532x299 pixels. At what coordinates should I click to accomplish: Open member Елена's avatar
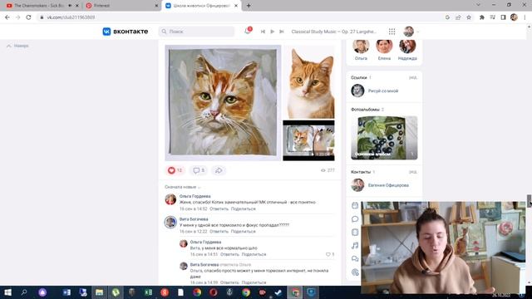(x=384, y=47)
